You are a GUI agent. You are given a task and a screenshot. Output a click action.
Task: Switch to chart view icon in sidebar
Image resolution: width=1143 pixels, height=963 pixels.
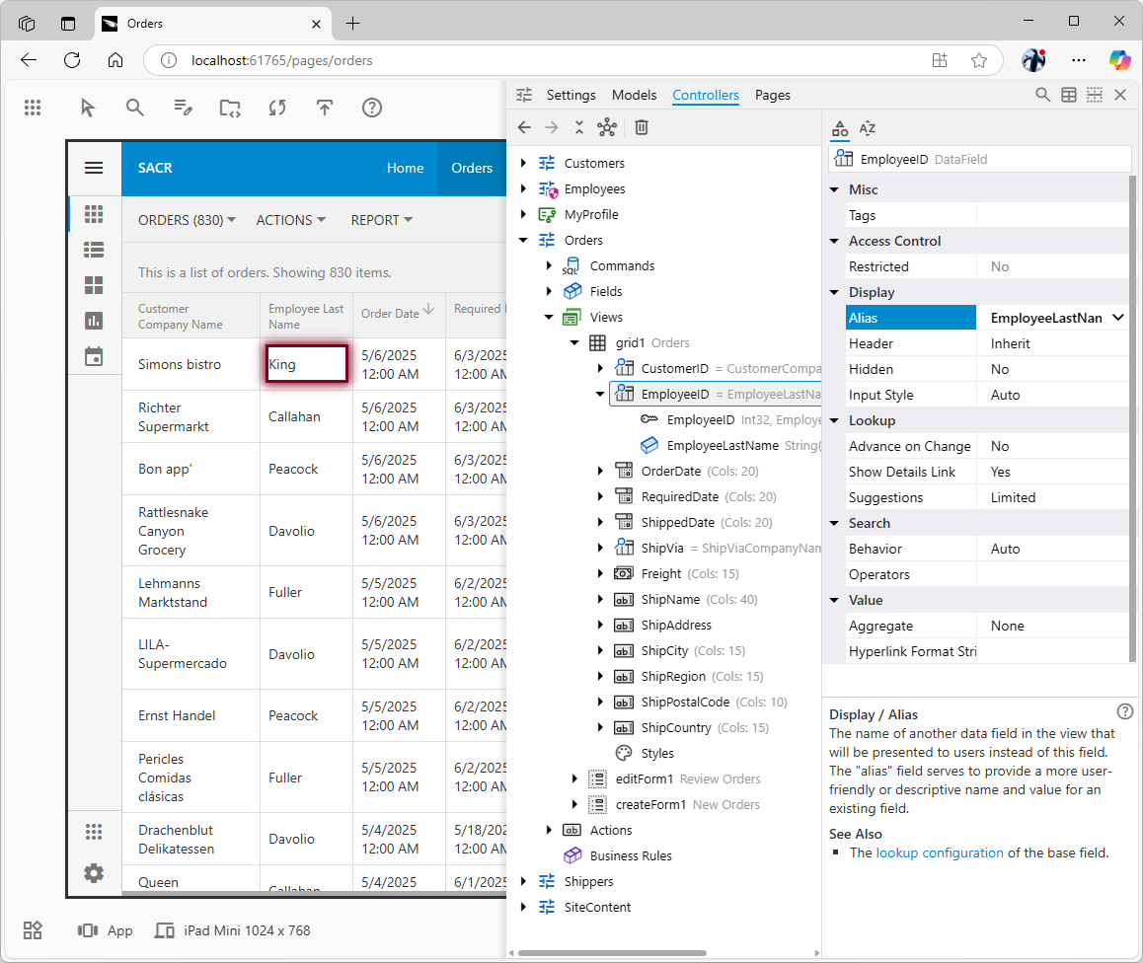tap(94, 321)
